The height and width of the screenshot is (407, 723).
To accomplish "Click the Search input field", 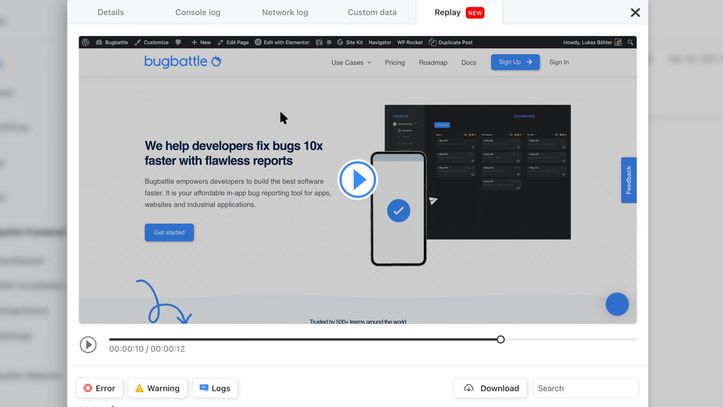I will click(x=586, y=388).
